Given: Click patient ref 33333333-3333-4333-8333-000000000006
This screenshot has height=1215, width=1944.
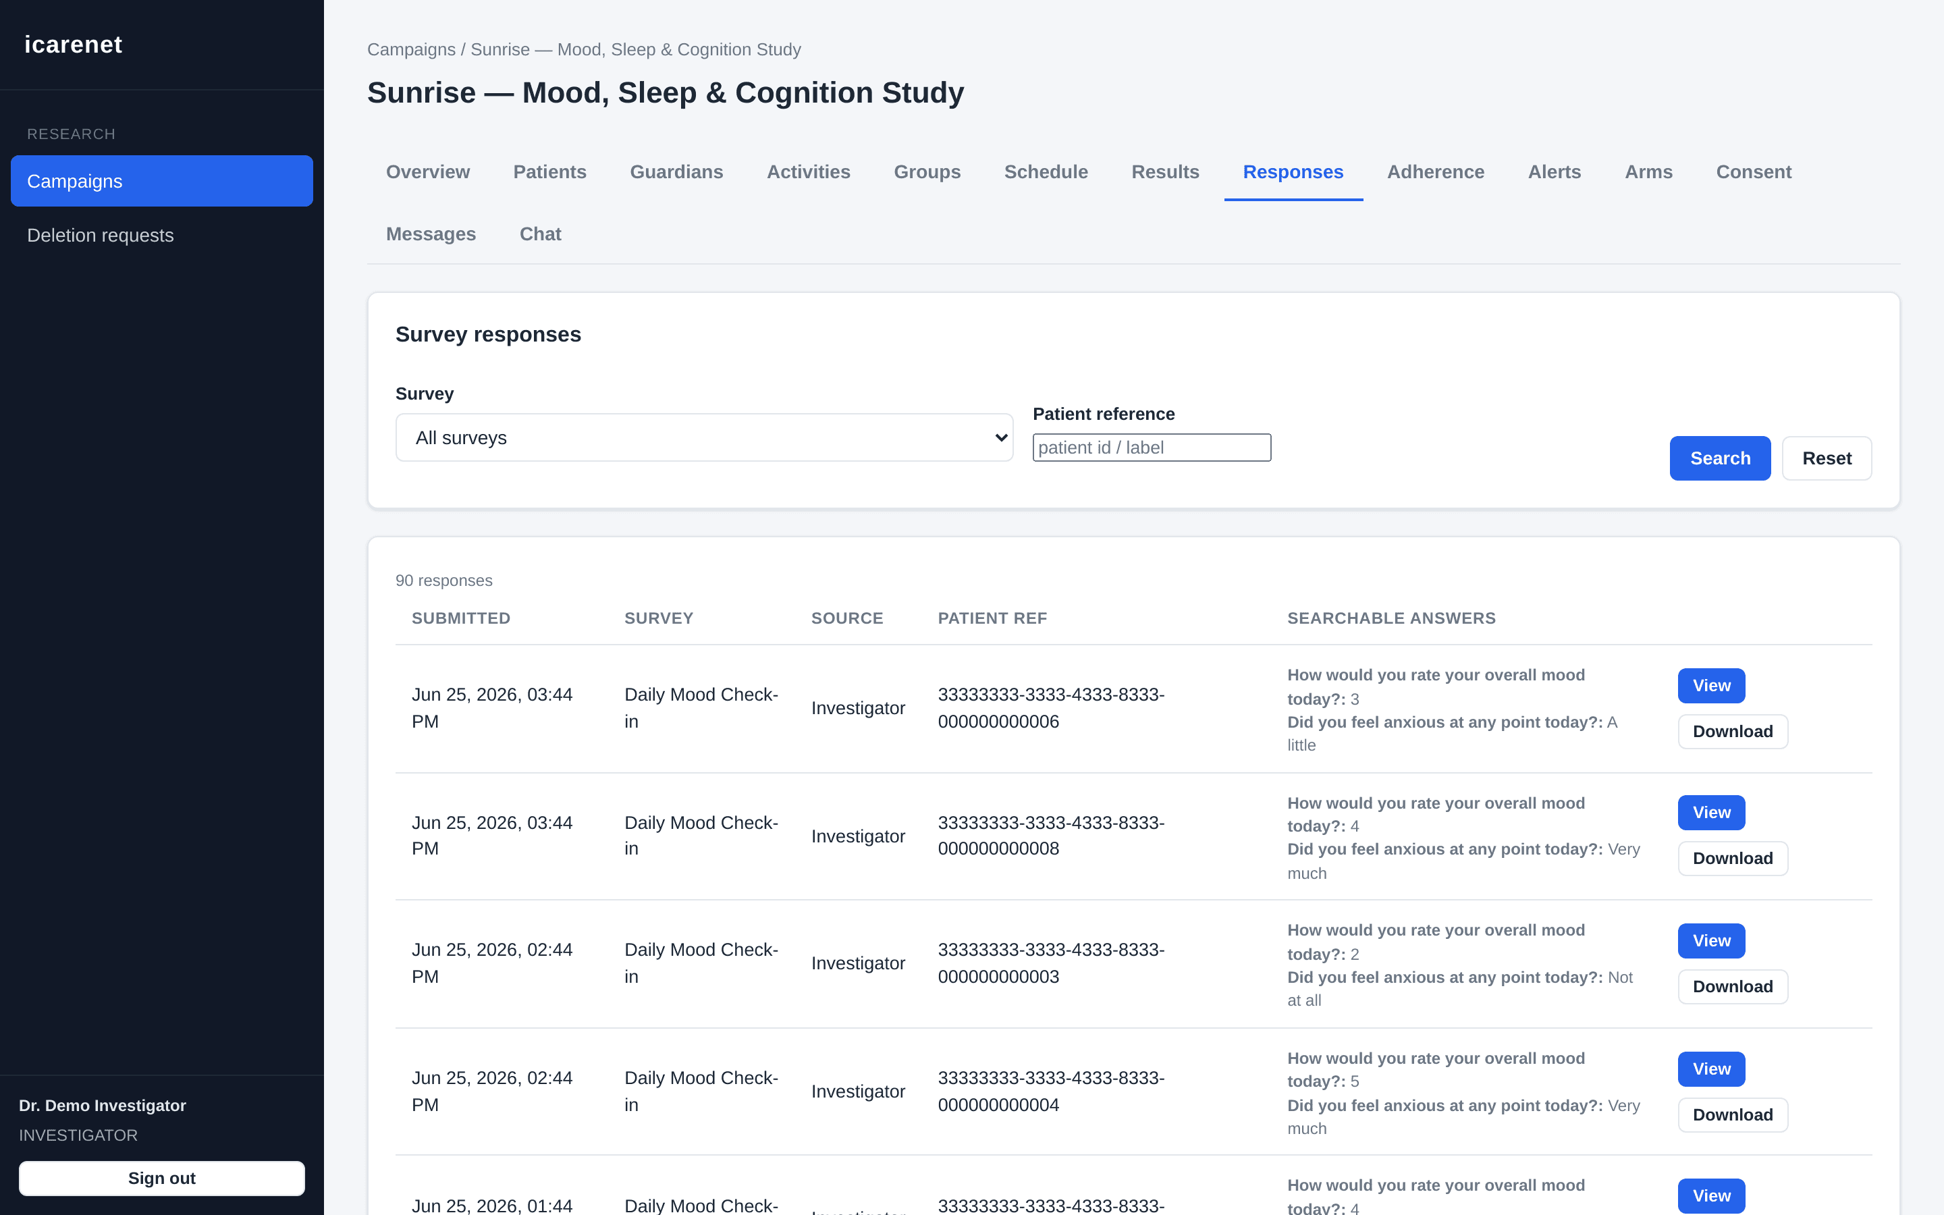Looking at the screenshot, I should (x=1051, y=708).
